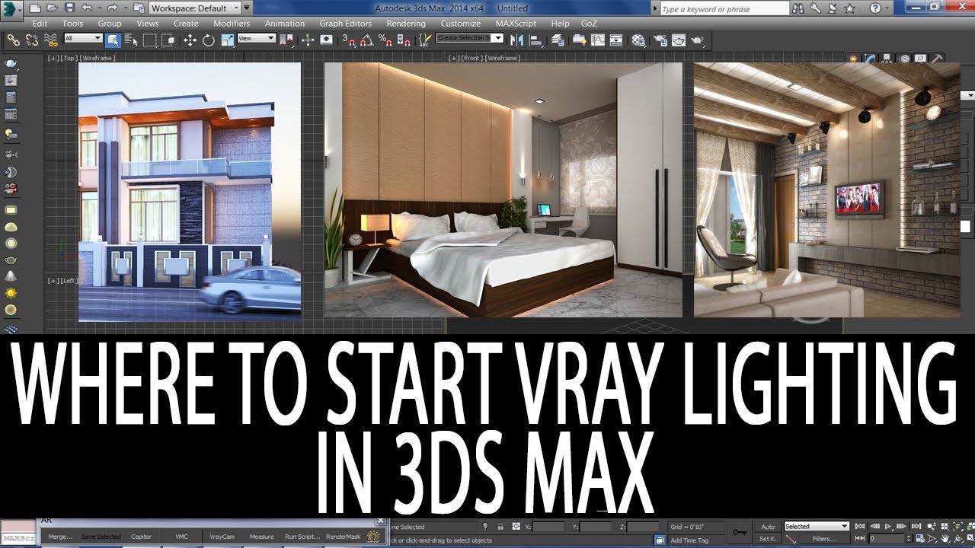Click the Merge... button
The image size is (975, 548).
60,537
